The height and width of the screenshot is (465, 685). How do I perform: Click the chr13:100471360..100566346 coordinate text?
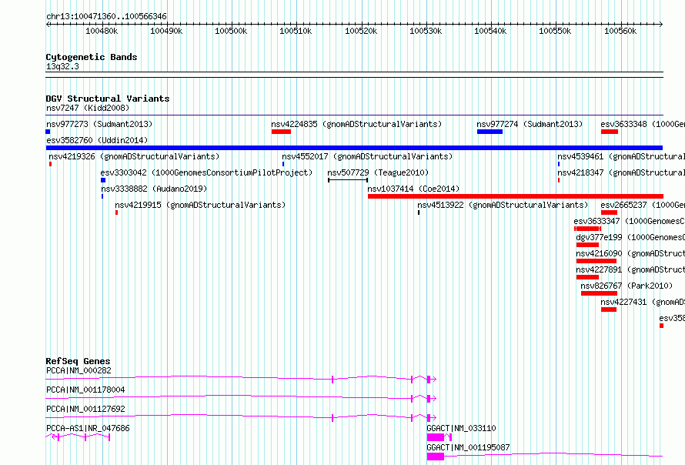tap(106, 17)
